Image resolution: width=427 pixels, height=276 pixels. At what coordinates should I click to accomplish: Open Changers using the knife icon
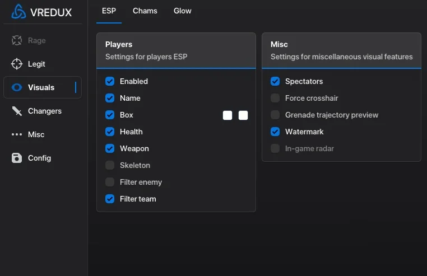click(17, 111)
